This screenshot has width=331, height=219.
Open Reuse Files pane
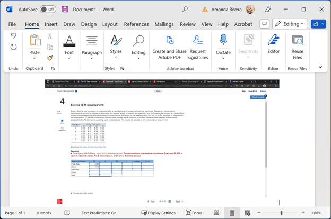pos(297,48)
